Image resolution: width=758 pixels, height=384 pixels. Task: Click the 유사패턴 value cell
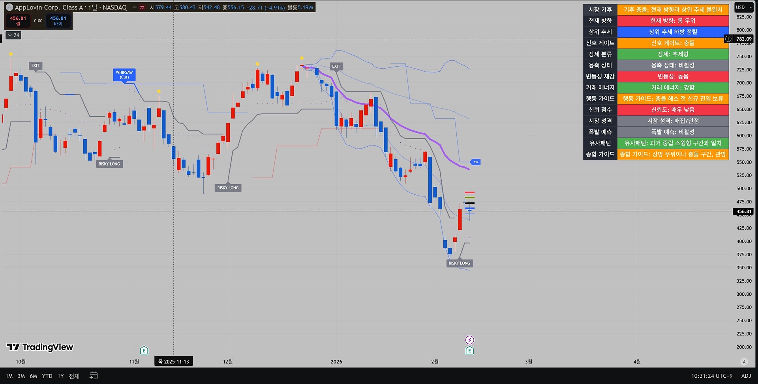673,143
